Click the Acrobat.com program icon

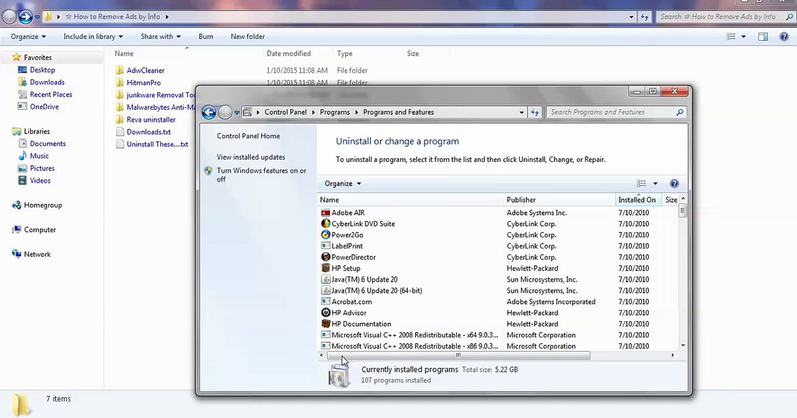point(326,301)
